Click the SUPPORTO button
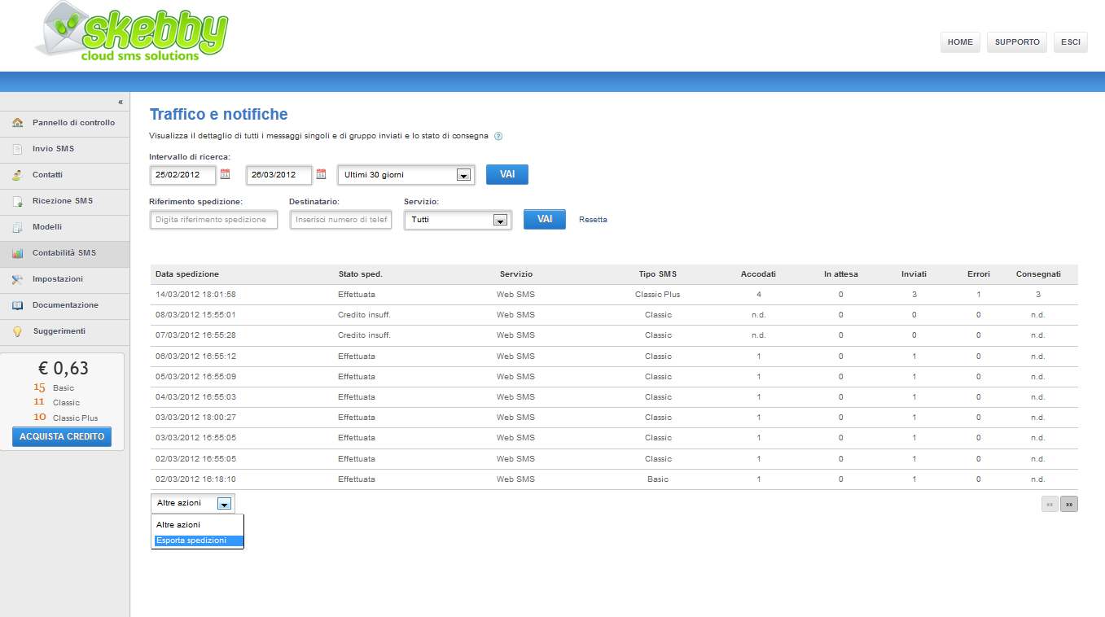The image size is (1105, 617). [x=1017, y=42]
